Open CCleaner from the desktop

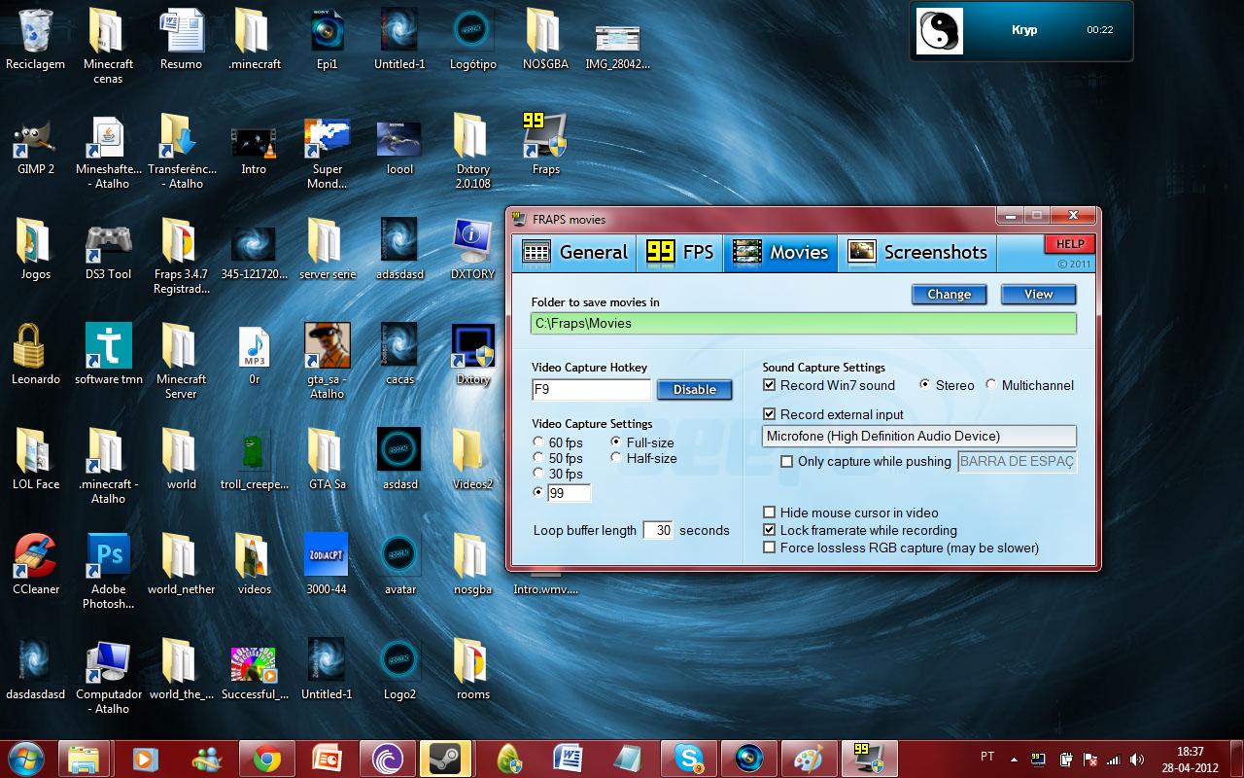tap(34, 552)
